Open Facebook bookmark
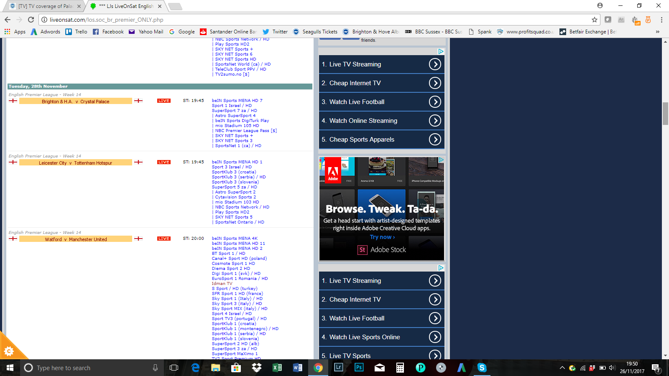Viewport: 669px width, 376px height. tap(108, 32)
